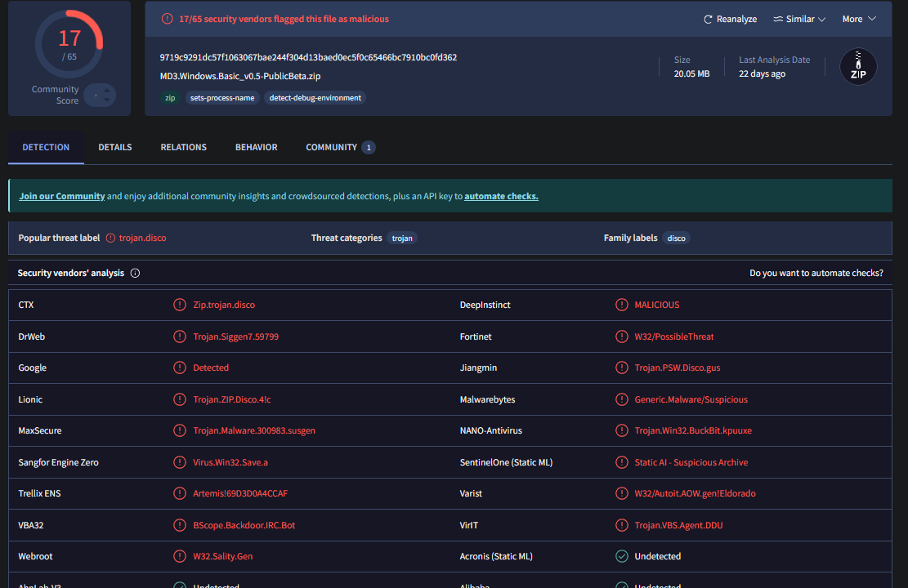
Task: Click the COMMUNITY count badge
Action: 369,148
